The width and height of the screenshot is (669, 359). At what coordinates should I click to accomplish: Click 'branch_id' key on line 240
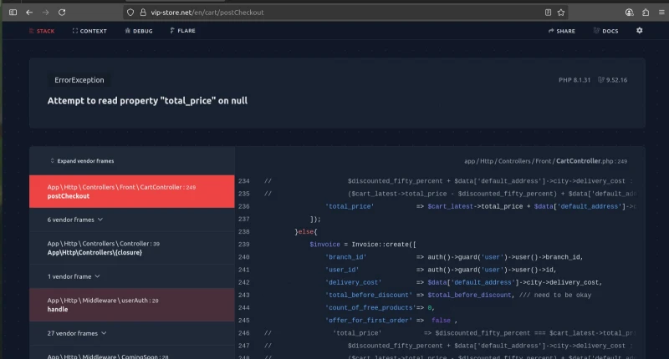pyautogui.click(x=345, y=257)
